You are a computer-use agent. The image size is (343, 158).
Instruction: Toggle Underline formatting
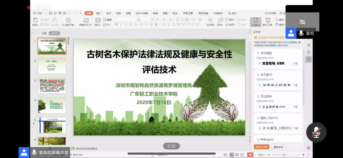[x=126, y=24]
